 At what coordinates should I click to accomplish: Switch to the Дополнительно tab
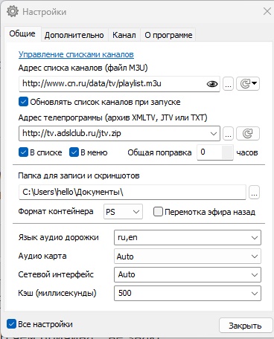(x=74, y=35)
